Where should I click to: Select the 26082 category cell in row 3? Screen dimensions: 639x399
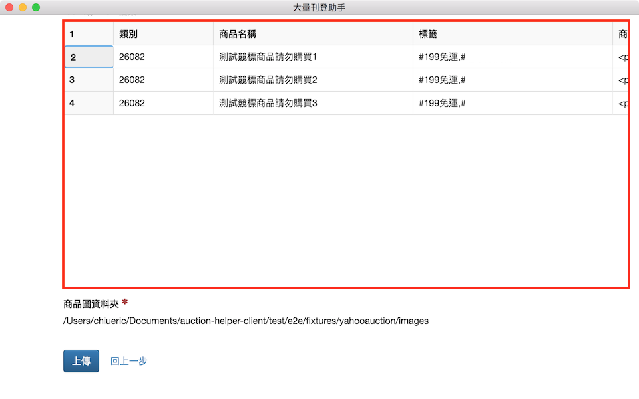163,80
